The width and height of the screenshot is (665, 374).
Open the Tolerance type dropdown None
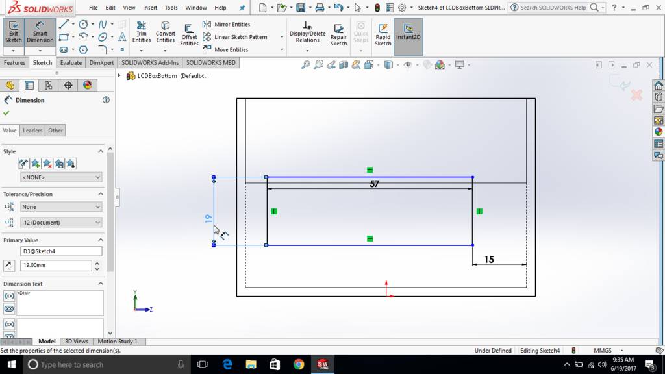click(x=61, y=207)
